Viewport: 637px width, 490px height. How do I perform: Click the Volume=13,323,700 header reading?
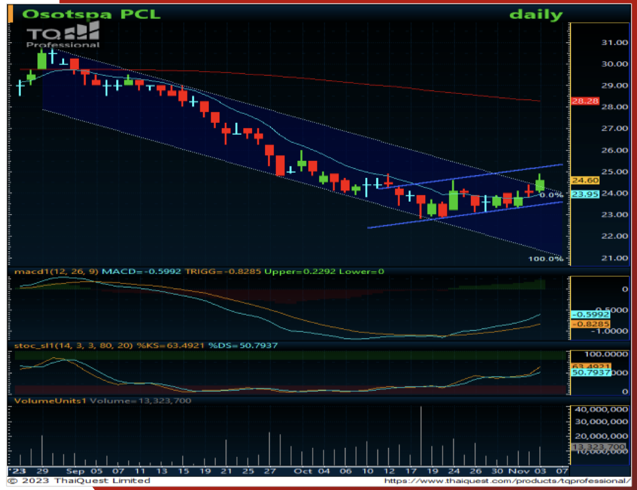click(140, 401)
